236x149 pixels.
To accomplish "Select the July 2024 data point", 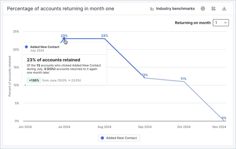I will 64,38.
